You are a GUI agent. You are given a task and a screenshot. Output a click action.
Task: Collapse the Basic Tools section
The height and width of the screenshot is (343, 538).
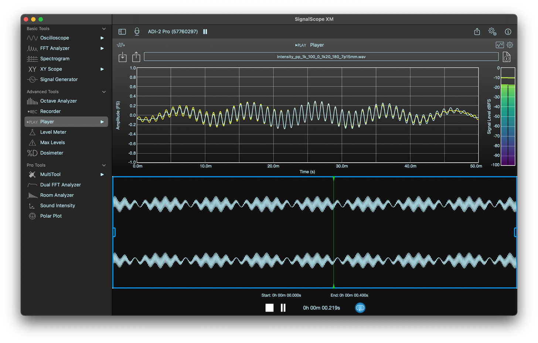coord(104,29)
